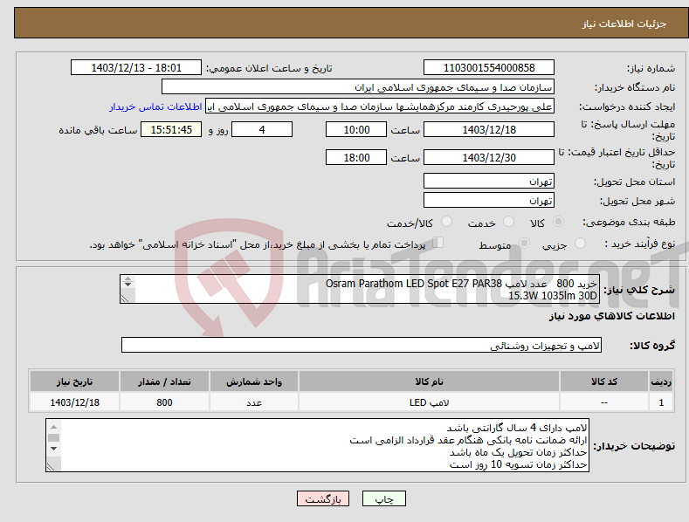
Task: Click the resize grip of description textarea
Action: coord(125,299)
